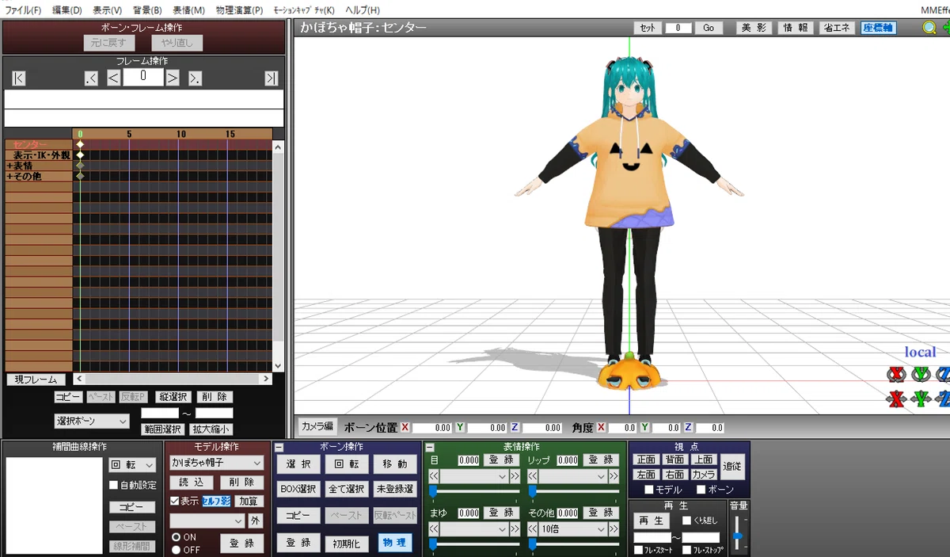Next その他 morph with >> button
This screenshot has width=950, height=557.
(614, 528)
